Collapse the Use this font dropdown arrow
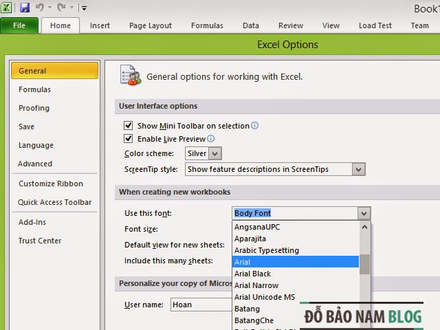The height and width of the screenshot is (330, 440). tap(364, 213)
